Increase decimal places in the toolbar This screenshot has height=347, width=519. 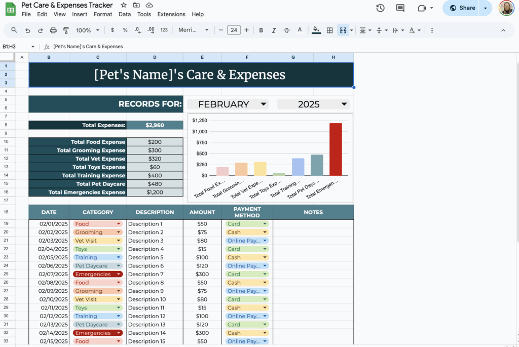[151, 30]
